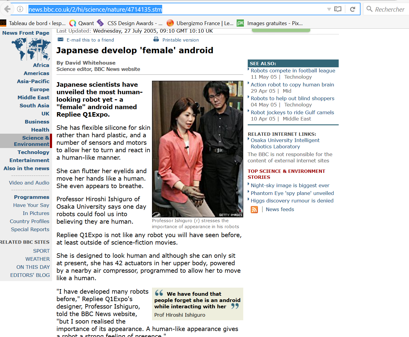Open Phantom Eye 'spy plane' unveiled

point(292,193)
